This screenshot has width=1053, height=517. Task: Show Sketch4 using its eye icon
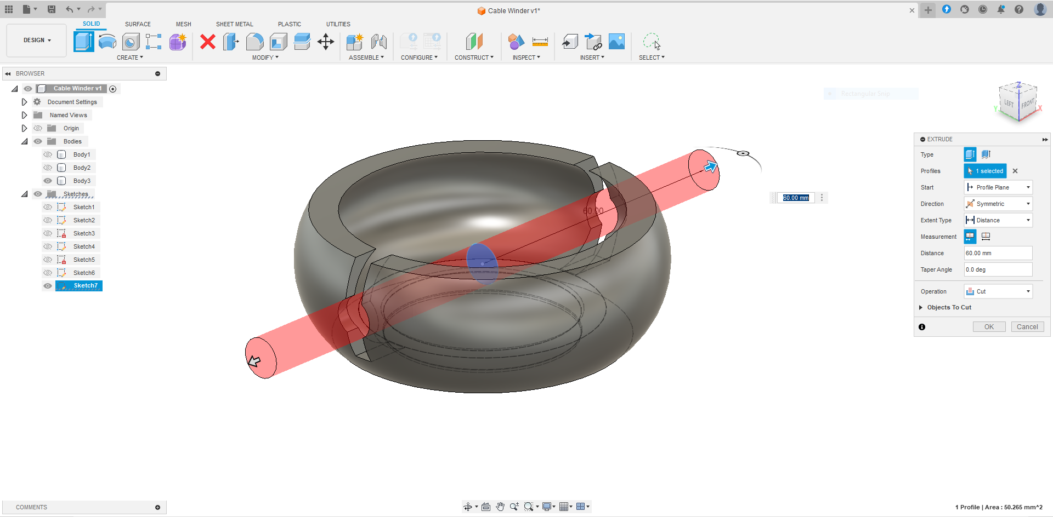click(48, 246)
